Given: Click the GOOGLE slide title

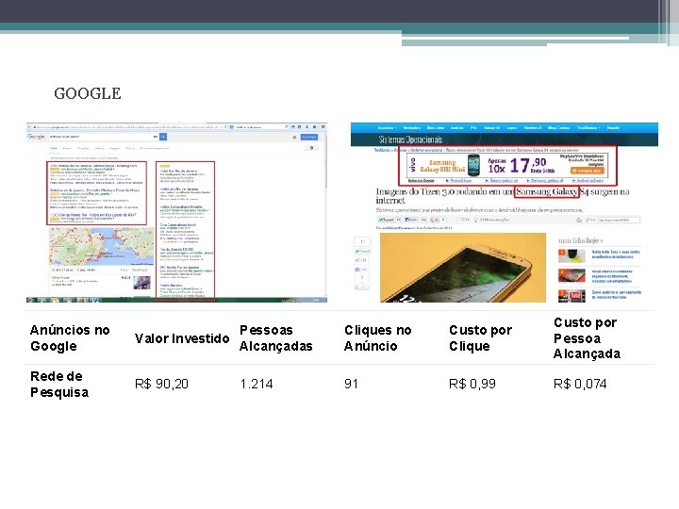Looking at the screenshot, I should click(x=88, y=93).
